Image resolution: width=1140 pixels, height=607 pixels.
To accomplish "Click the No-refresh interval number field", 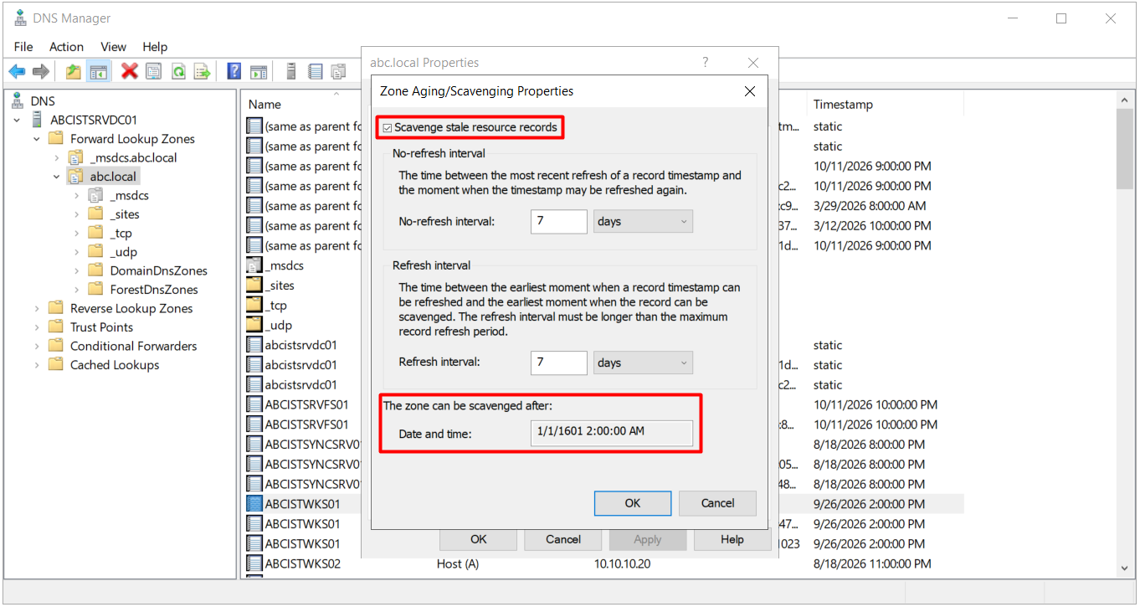I will click(x=559, y=222).
